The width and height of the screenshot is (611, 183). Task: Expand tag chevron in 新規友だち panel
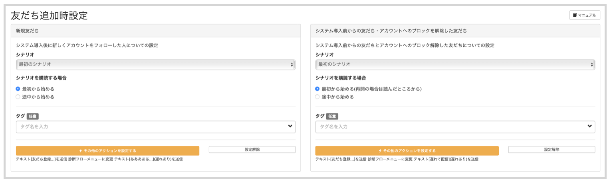point(290,127)
